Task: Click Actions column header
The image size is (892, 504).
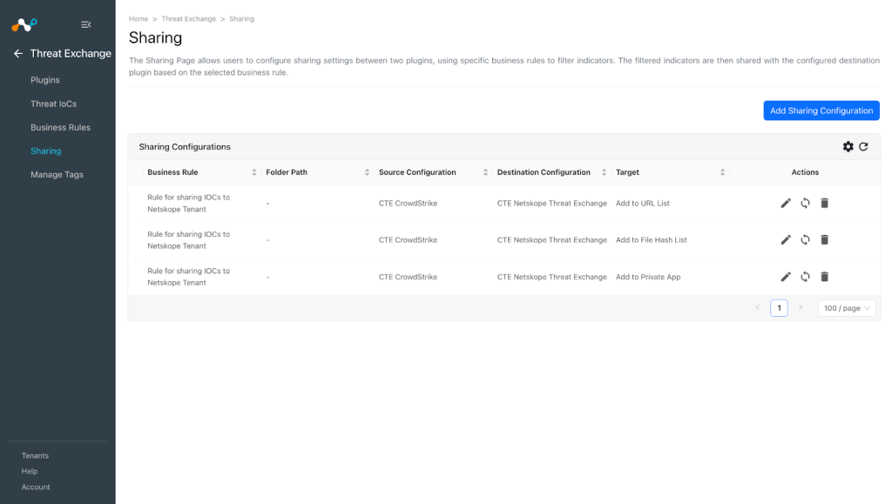Action: (x=805, y=172)
